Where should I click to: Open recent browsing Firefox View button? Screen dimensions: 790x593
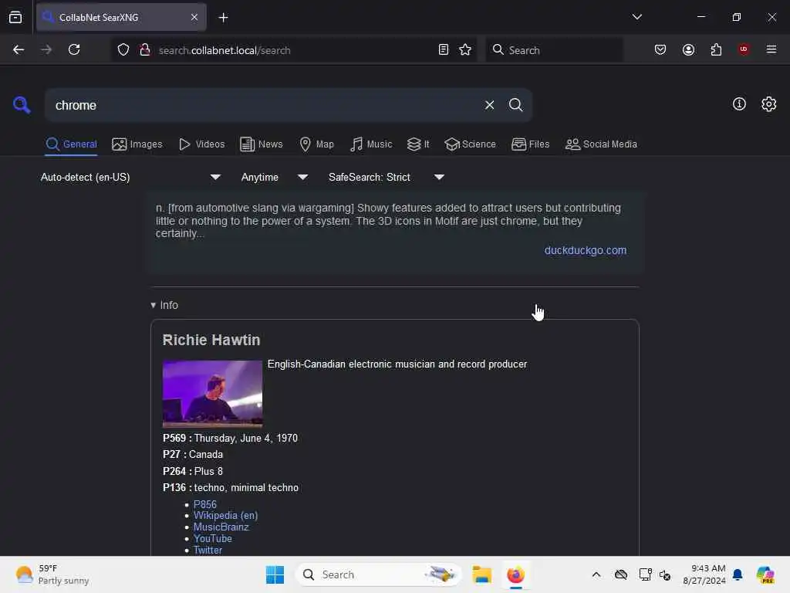click(x=15, y=17)
